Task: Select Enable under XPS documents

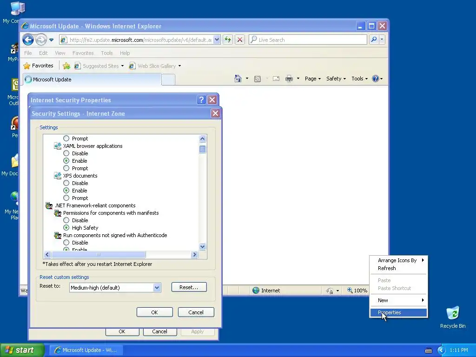Action: (x=66, y=190)
